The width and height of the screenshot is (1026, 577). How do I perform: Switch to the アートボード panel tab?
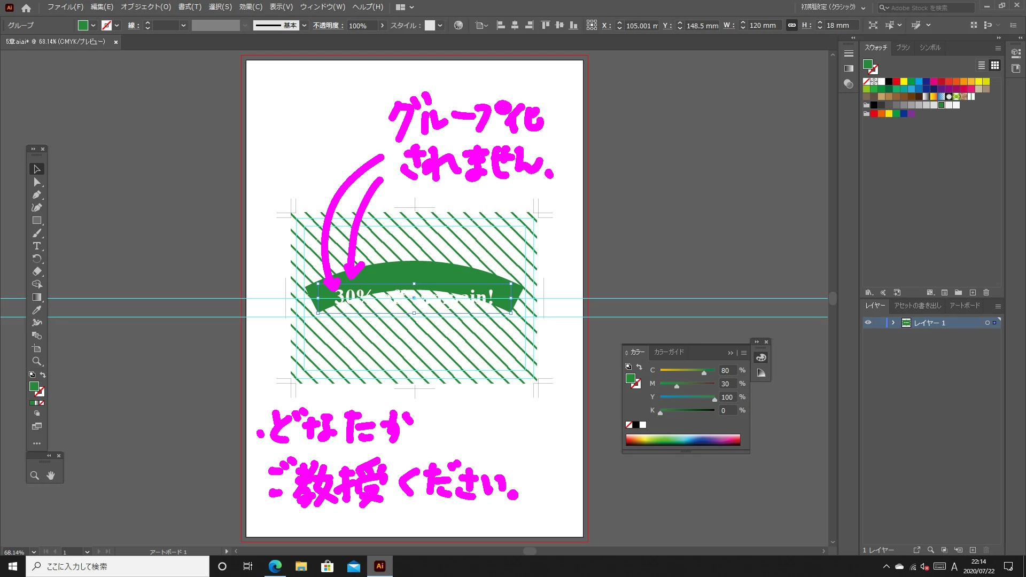point(965,306)
